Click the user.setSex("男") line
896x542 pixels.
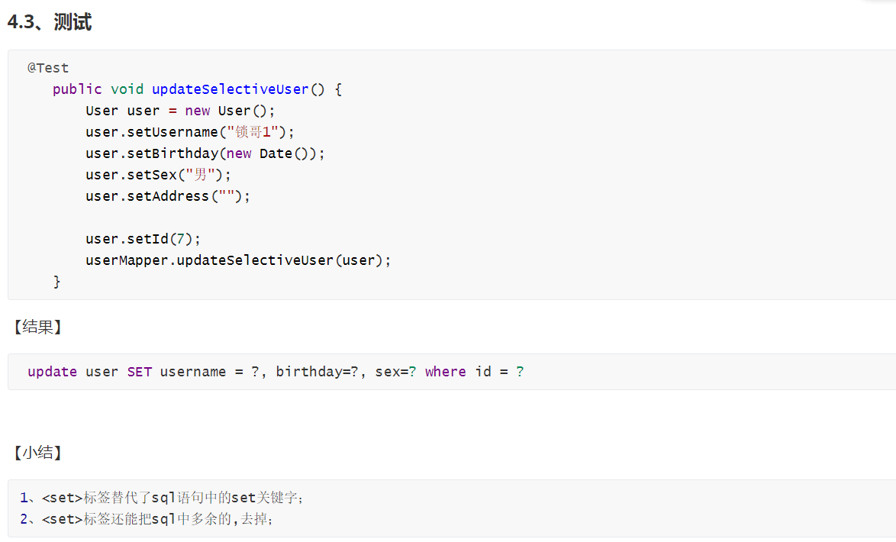(158, 174)
